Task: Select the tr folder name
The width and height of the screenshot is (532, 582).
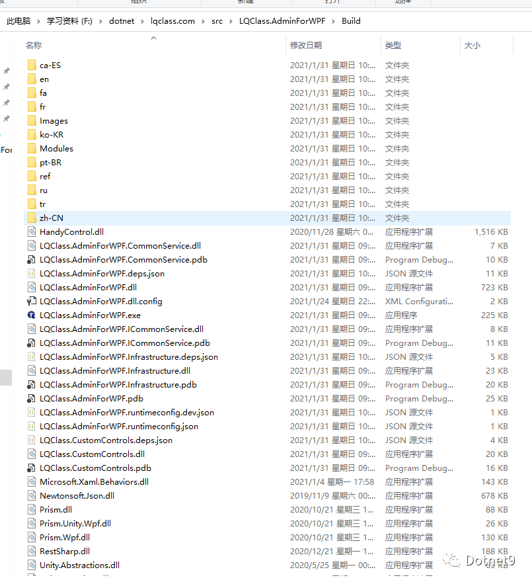Action: click(x=43, y=204)
